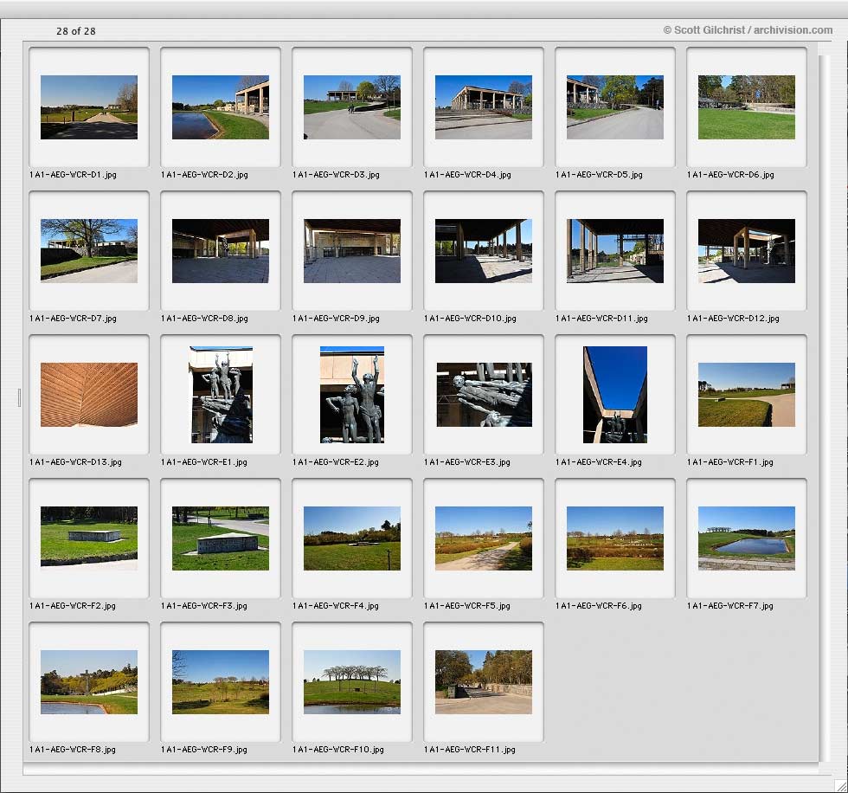Select thumbnail 1A1-AEG-WCR-D10.jpg
848x793 pixels.
[x=483, y=251]
